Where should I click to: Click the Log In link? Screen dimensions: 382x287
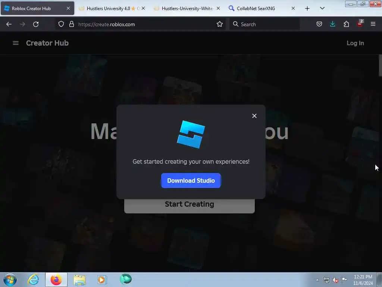[x=355, y=43]
